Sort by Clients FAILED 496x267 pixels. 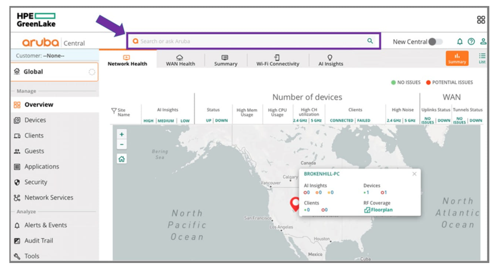coord(364,120)
